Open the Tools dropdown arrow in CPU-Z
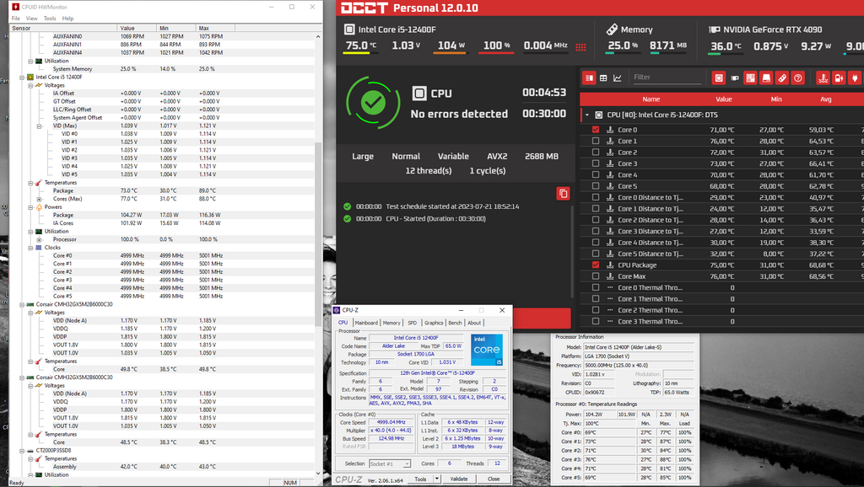Viewport: 864px width, 487px height. pos(437,479)
